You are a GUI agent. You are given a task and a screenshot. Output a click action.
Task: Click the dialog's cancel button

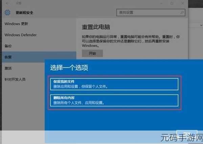coord(187,134)
